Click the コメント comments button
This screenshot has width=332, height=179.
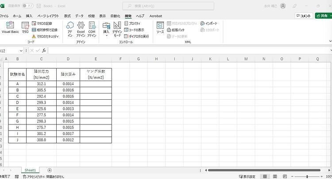[x=304, y=16]
